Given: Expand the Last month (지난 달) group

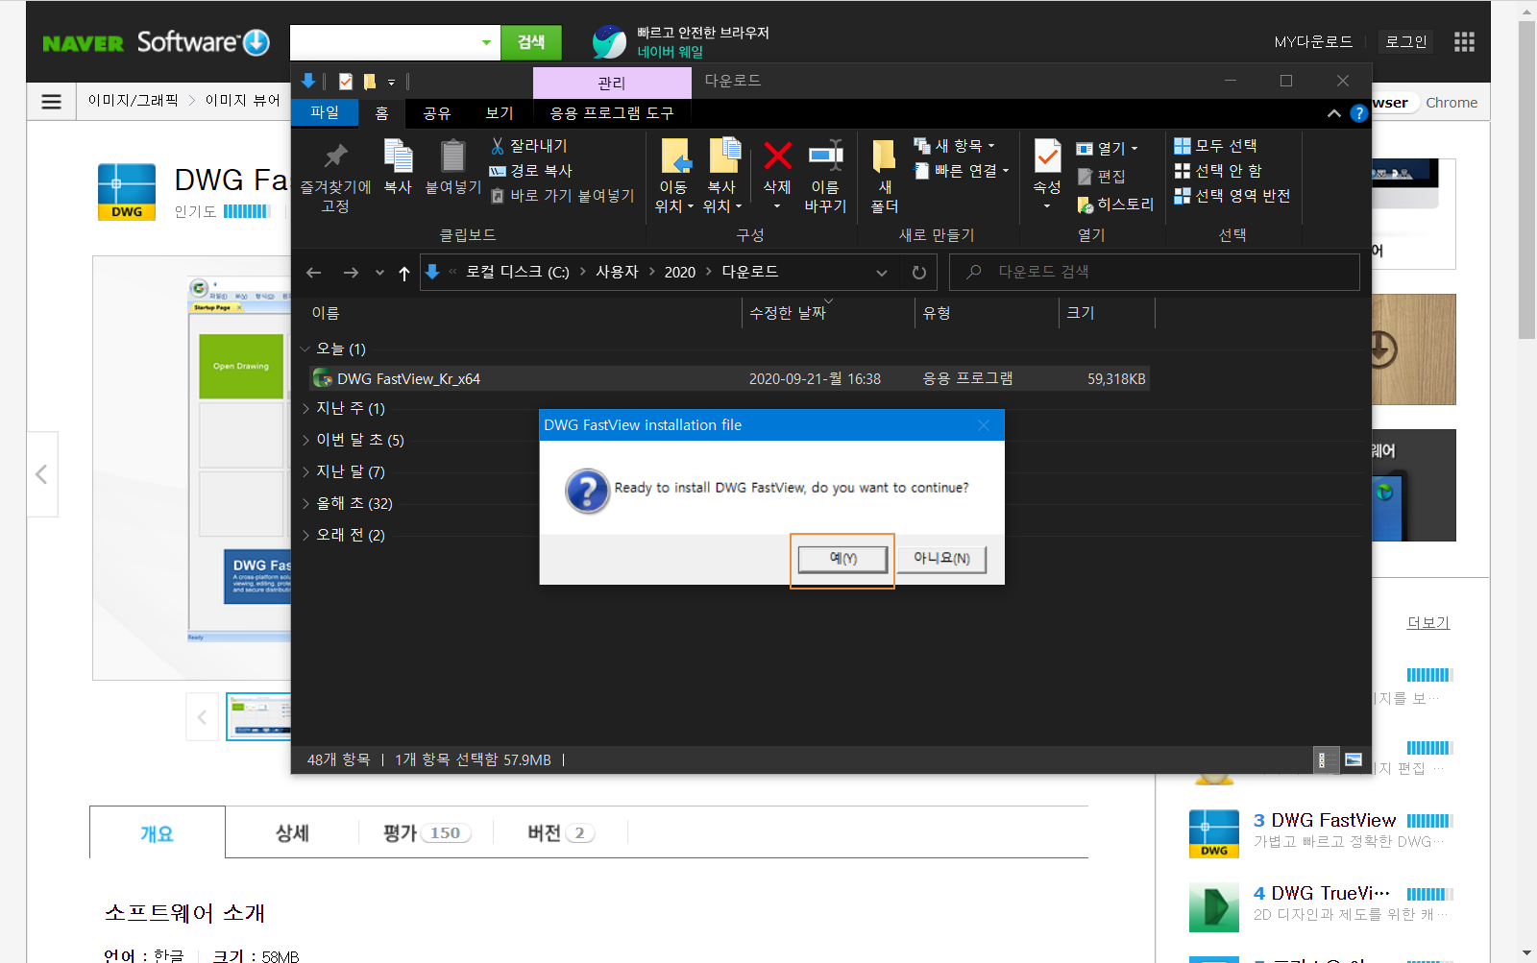Looking at the screenshot, I should 305,471.
